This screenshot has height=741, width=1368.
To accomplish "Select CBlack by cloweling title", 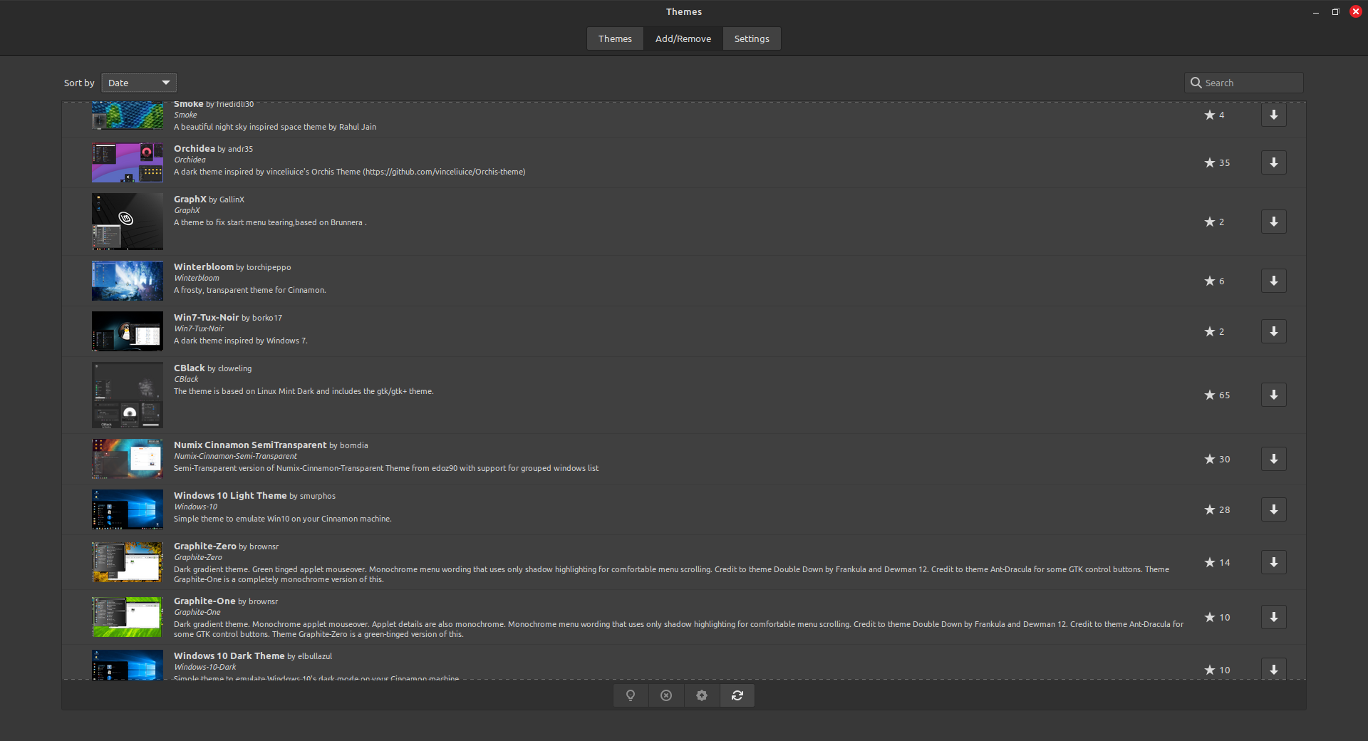I will coord(212,368).
